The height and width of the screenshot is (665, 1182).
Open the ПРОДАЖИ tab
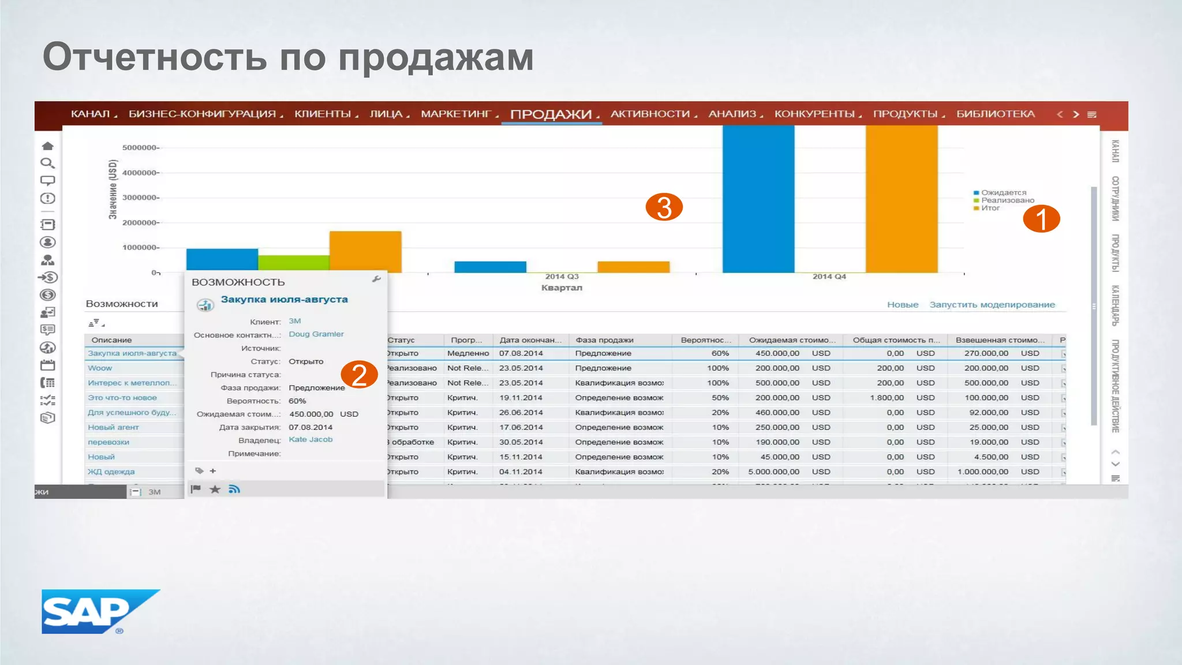pos(551,114)
